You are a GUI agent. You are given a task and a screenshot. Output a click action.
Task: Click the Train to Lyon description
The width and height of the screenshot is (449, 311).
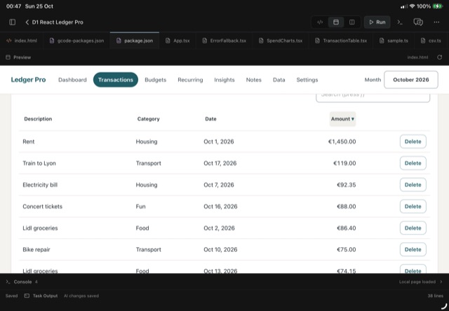[x=39, y=163]
